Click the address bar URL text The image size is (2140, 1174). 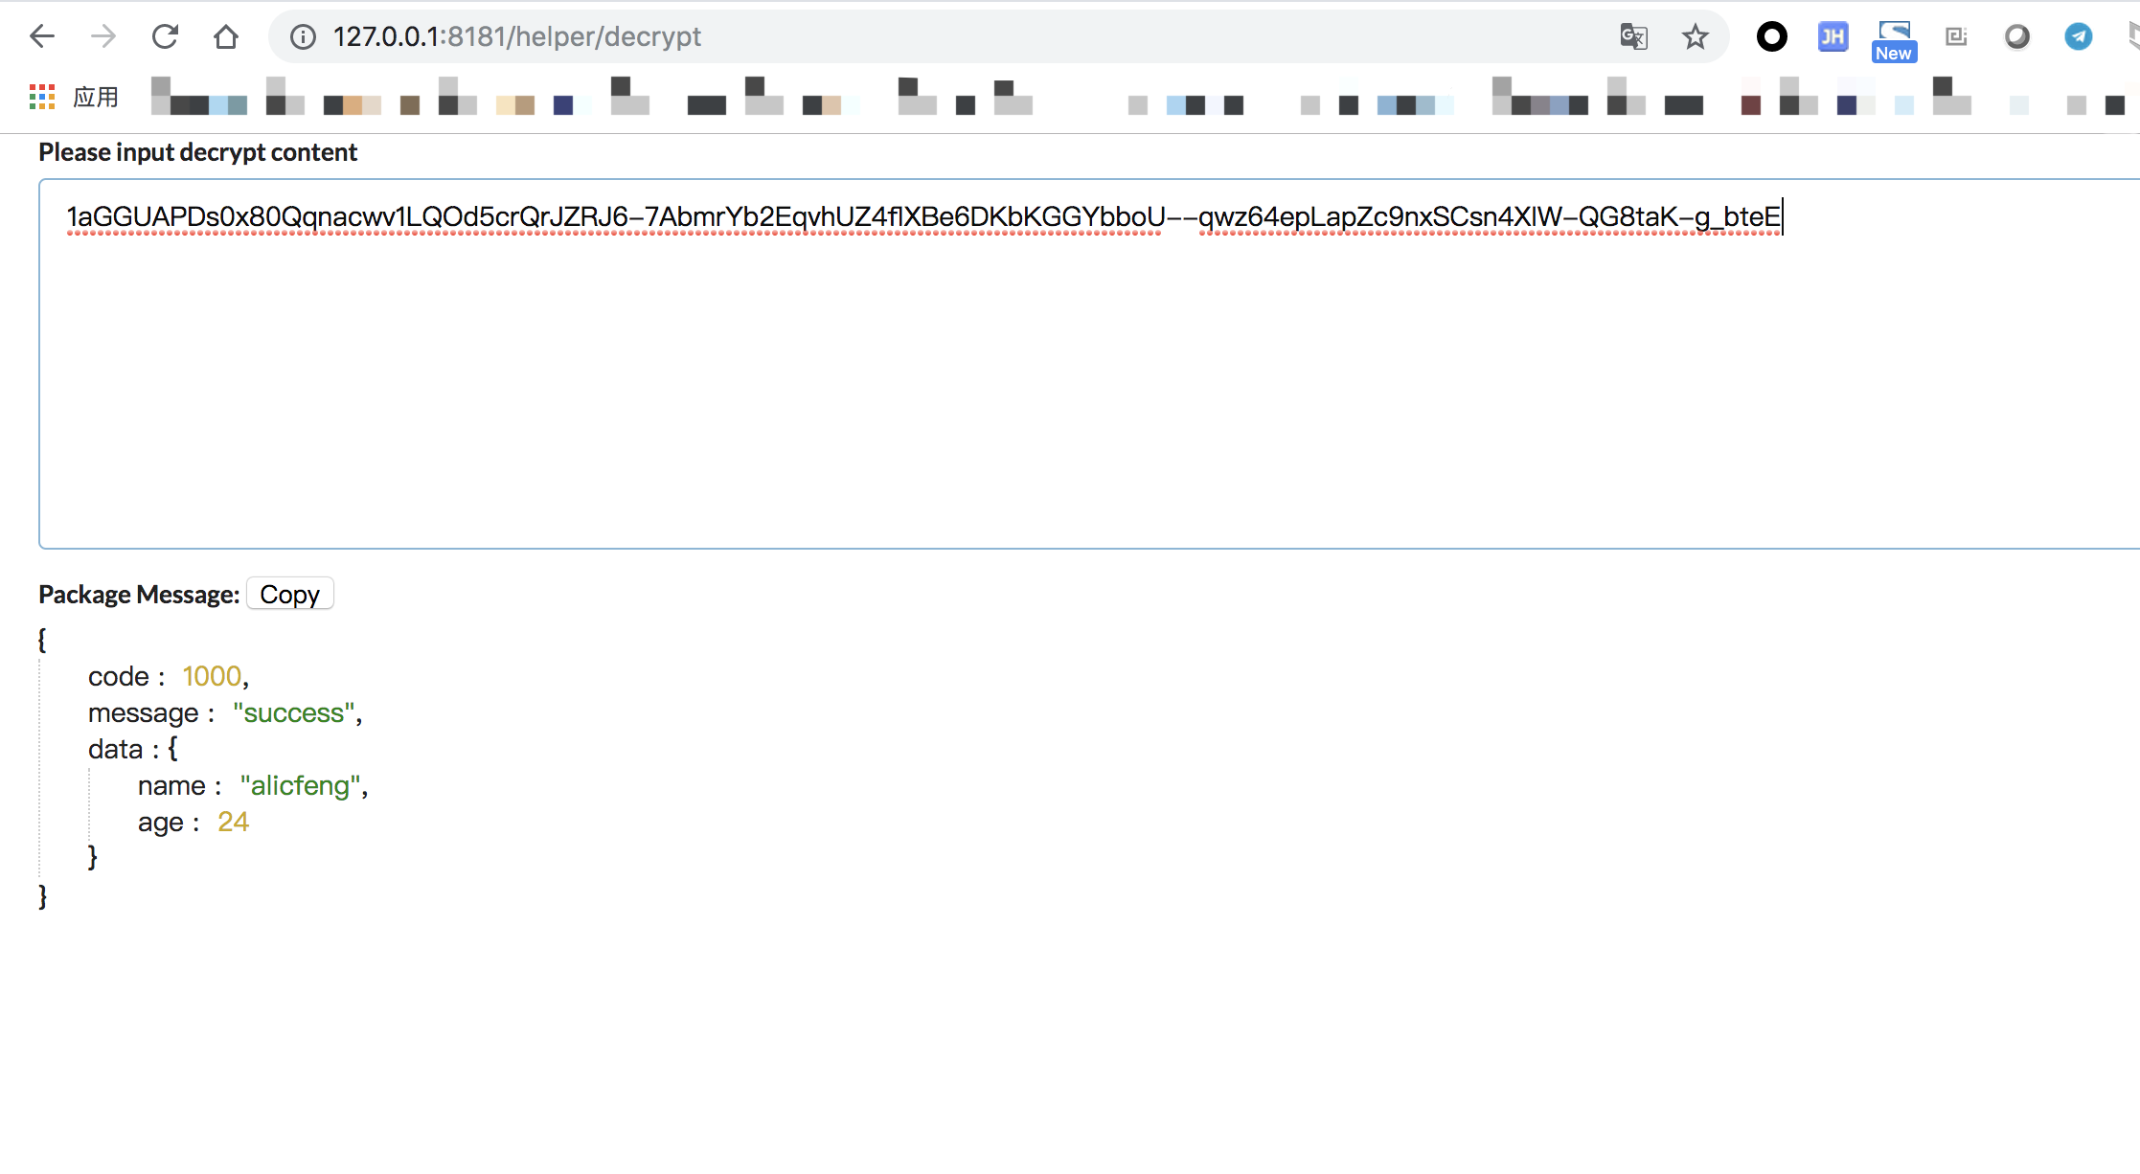(517, 36)
